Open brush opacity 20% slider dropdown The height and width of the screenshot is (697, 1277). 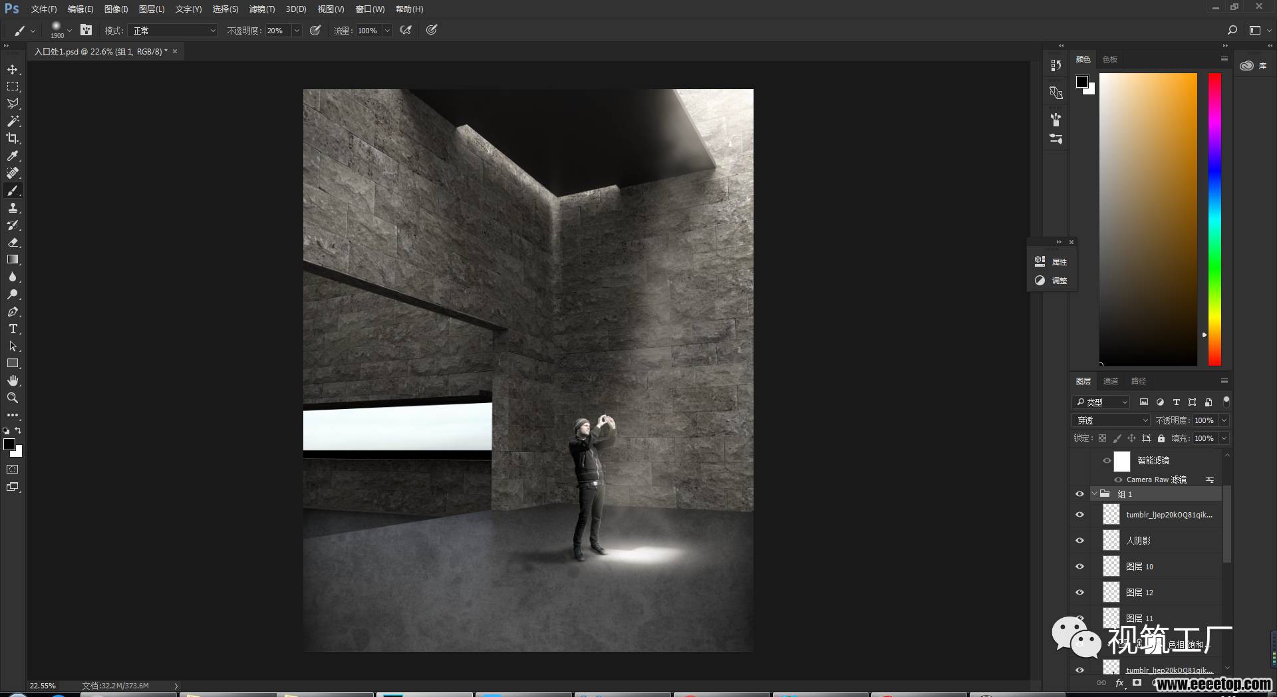point(297,31)
